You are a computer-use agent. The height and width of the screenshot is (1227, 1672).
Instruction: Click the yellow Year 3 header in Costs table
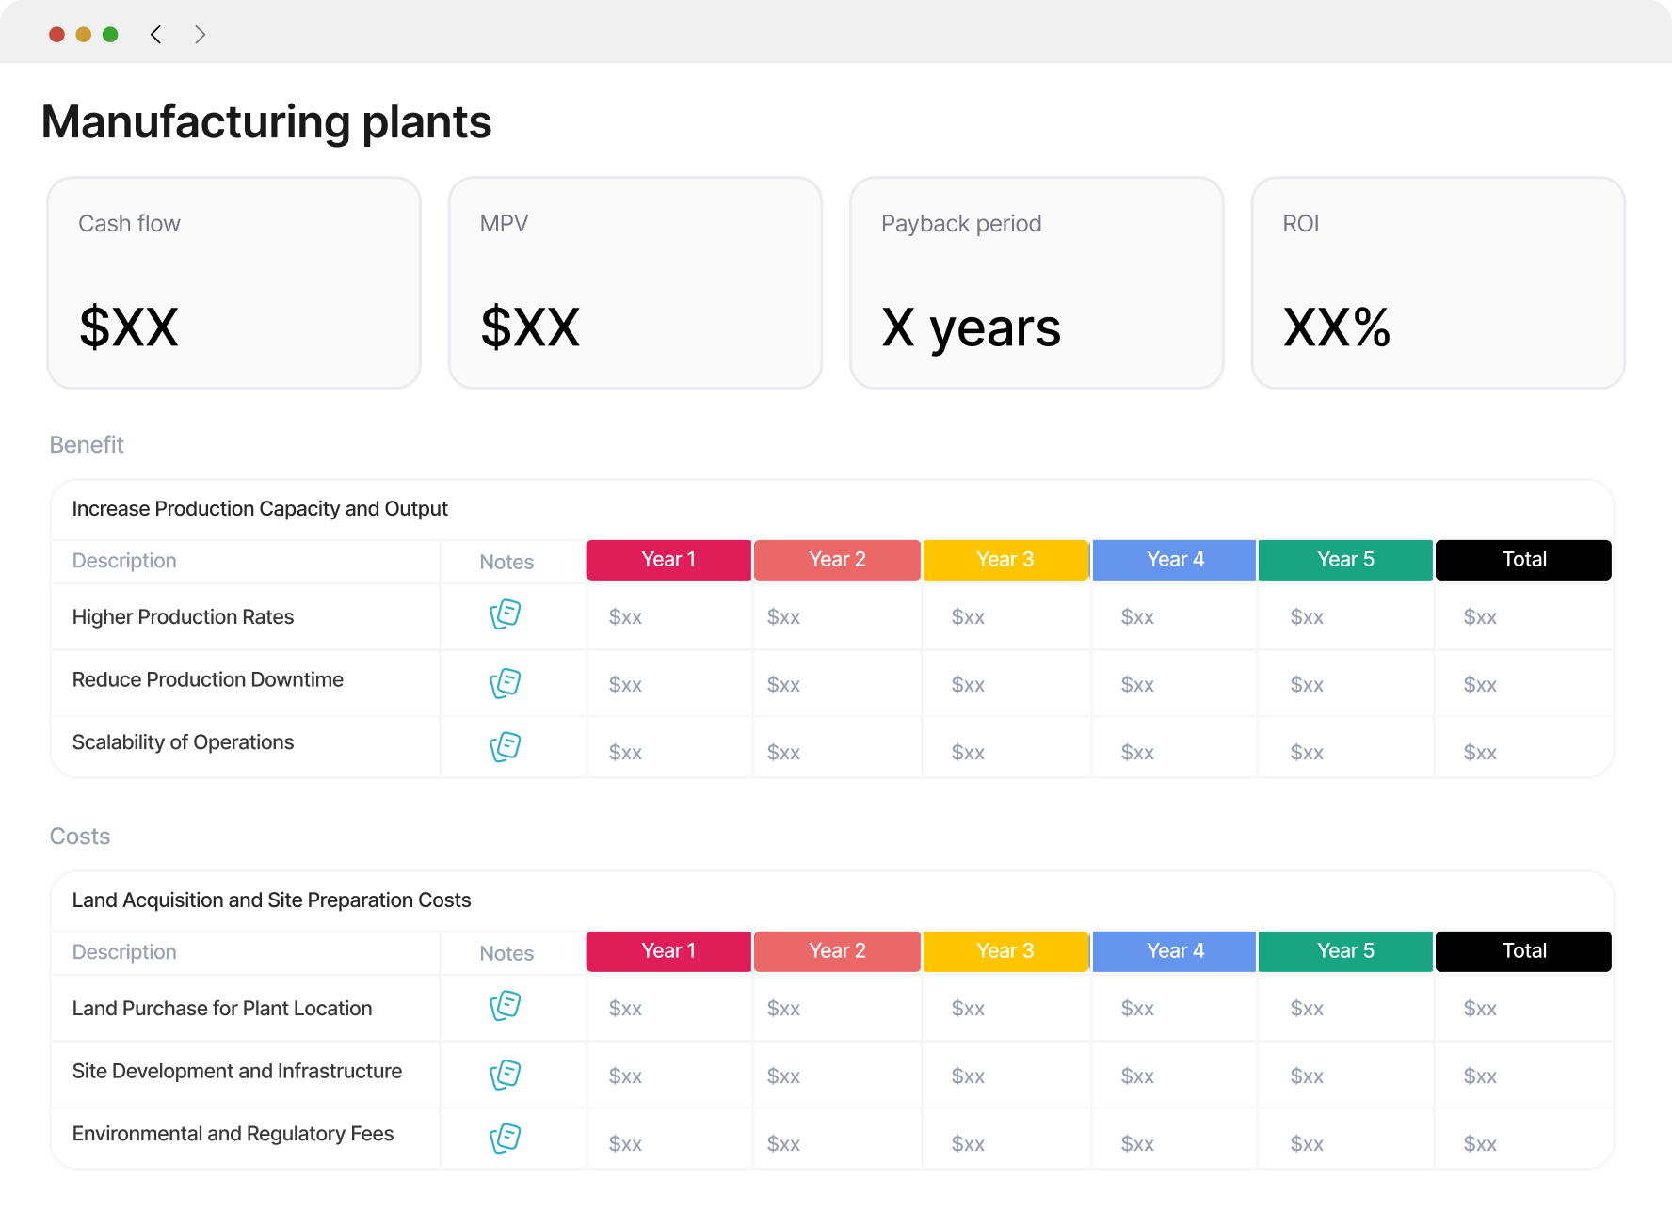click(1005, 951)
